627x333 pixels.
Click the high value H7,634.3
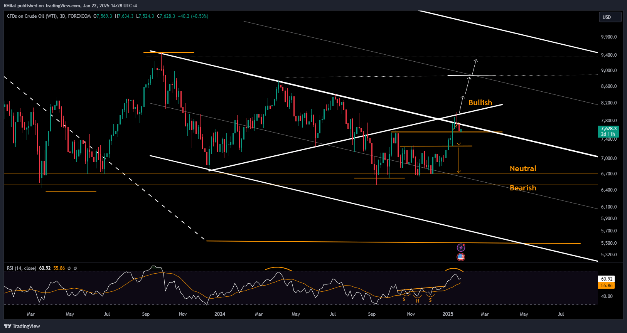coord(124,16)
